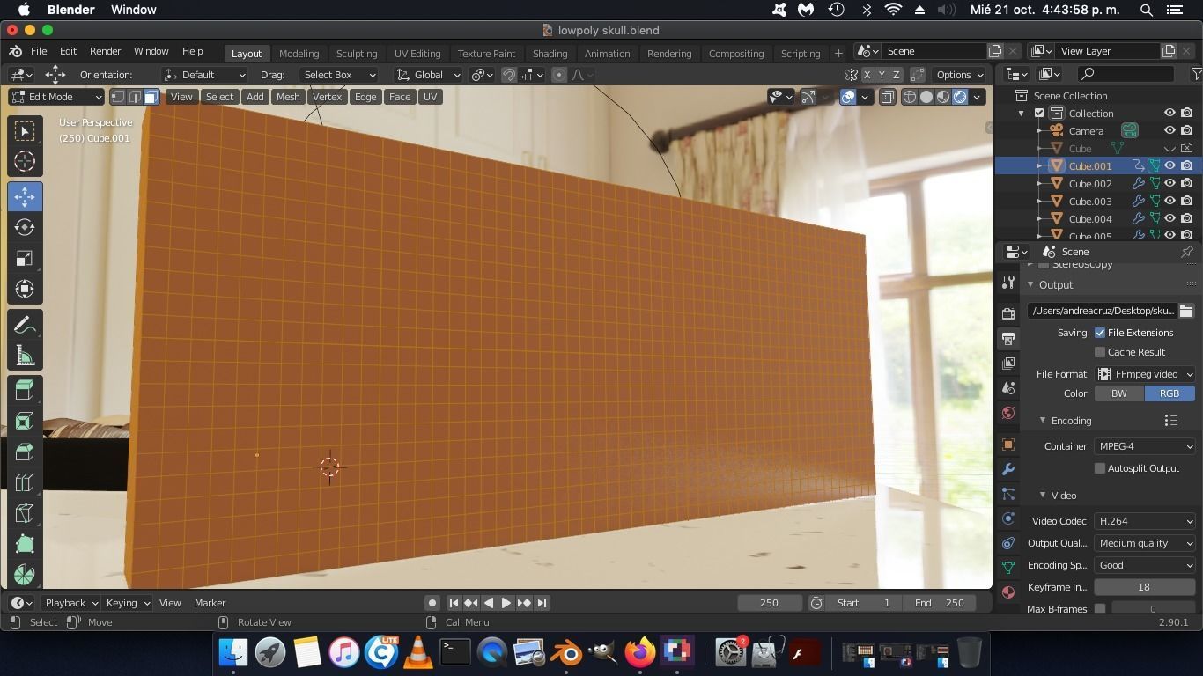Set viewport shading to material preview
The image size is (1203, 676).
point(943,97)
